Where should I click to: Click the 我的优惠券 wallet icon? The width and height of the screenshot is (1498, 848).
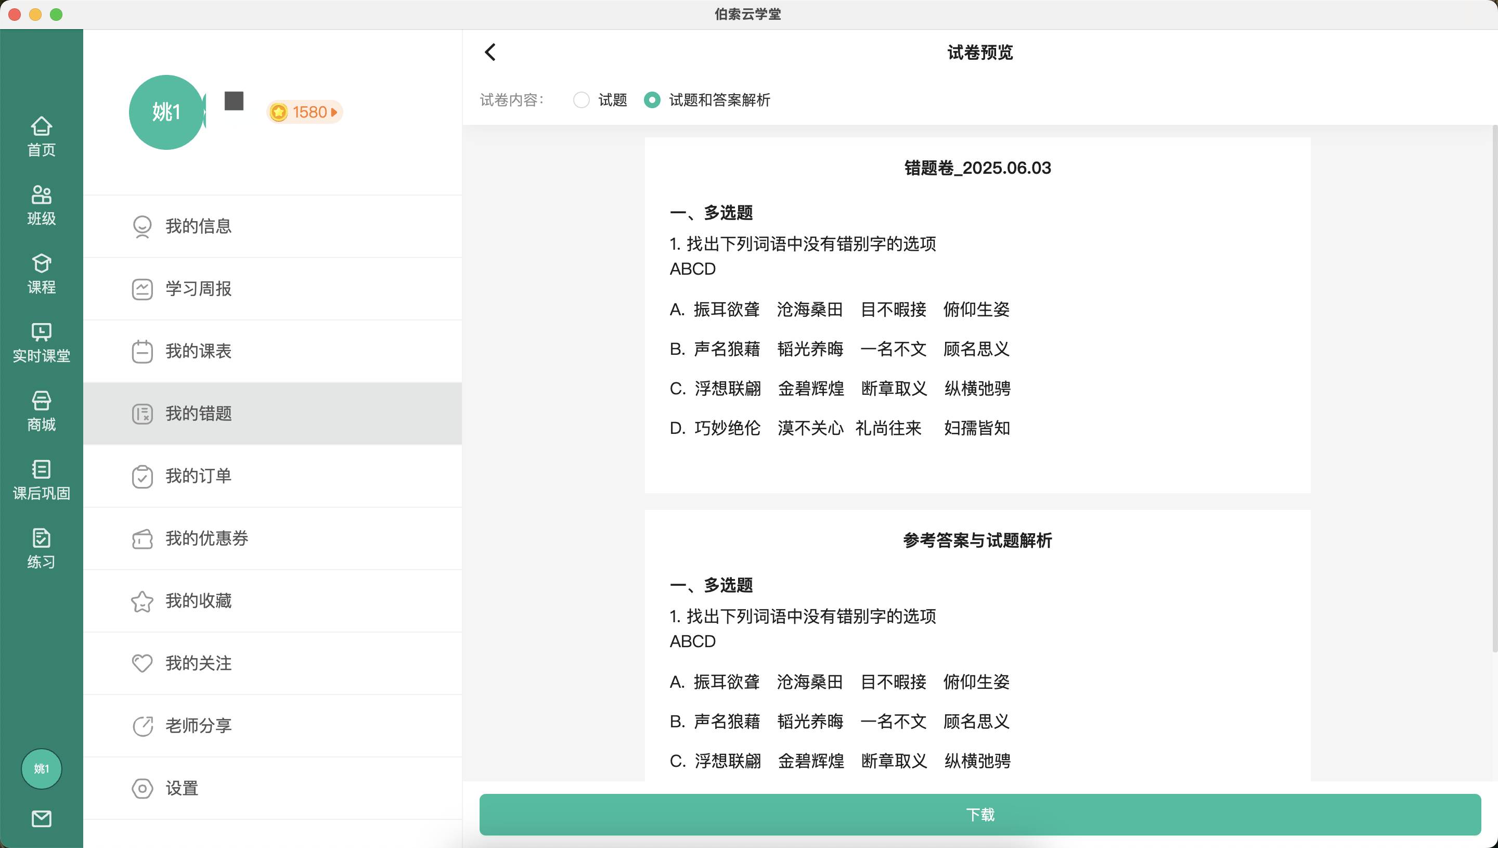point(142,539)
